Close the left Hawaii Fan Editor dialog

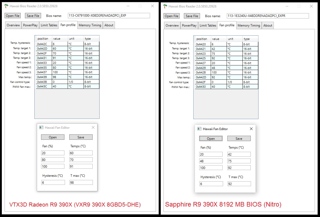pyautogui.click(x=93, y=127)
